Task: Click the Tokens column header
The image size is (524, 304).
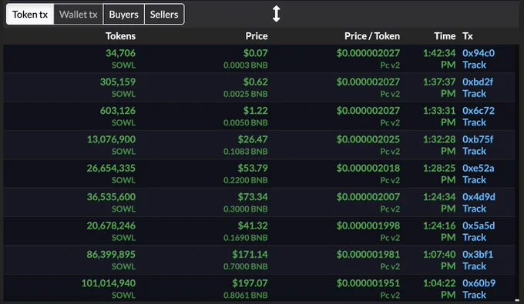Action: tap(121, 36)
